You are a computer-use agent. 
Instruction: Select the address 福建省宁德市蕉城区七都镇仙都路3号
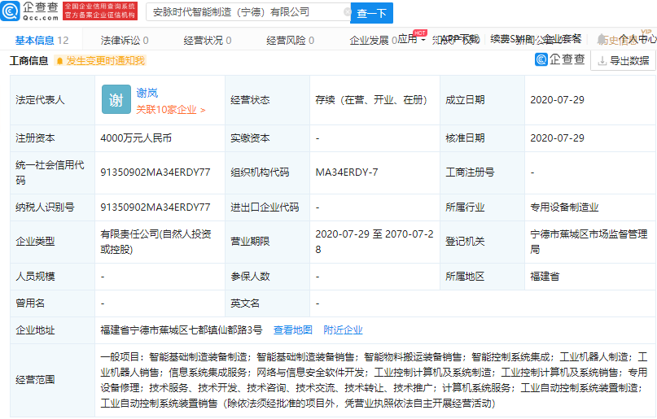(x=182, y=330)
